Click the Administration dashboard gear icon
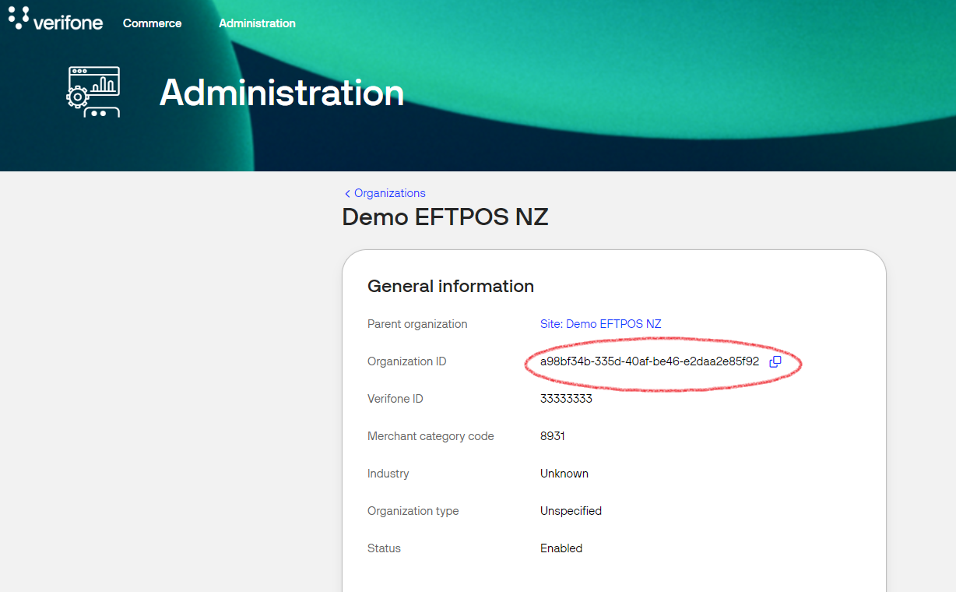956x592 pixels. [x=93, y=92]
